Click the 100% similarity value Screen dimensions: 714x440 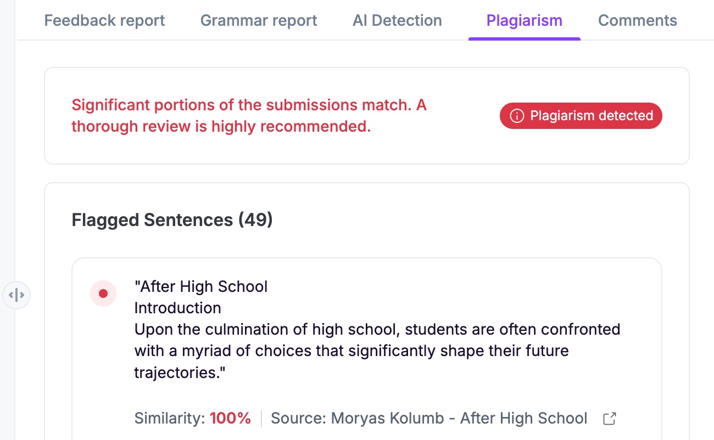pyautogui.click(x=230, y=419)
